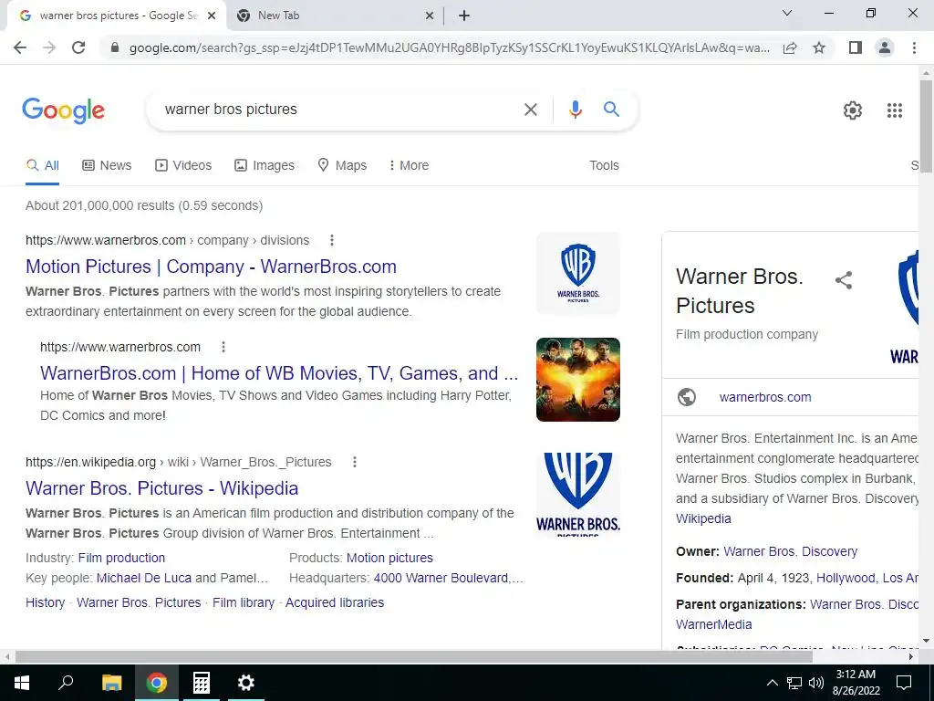Viewport: 934px width, 701px height.
Task: Close the warner bros pictures tab
Action: 212,16
